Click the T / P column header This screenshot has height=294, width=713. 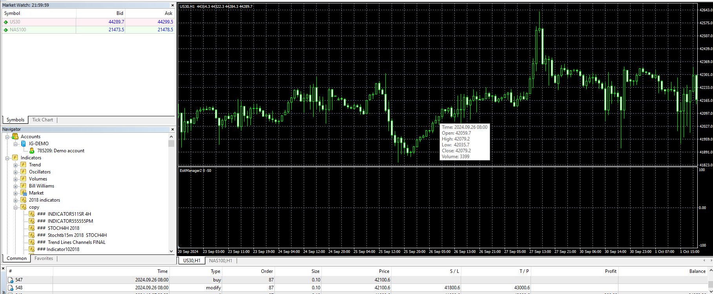tap(496, 271)
